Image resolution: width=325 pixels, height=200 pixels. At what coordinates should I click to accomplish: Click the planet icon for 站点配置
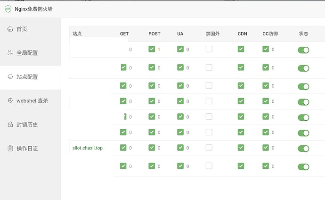pos(10,76)
